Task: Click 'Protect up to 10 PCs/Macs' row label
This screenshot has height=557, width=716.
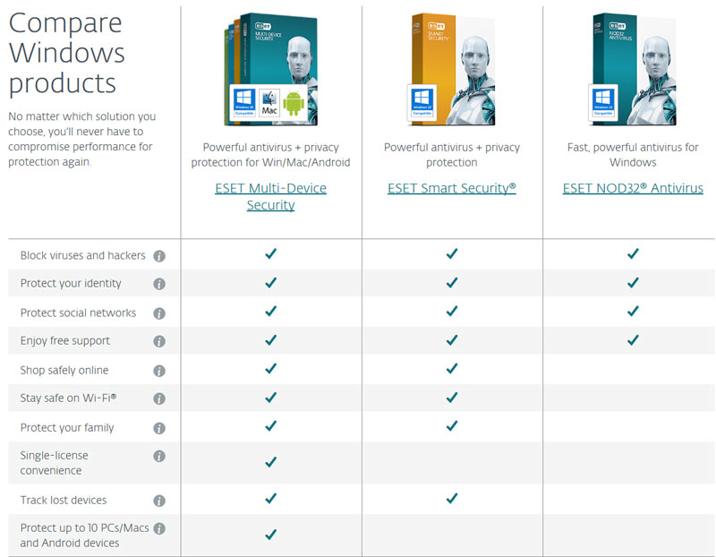Action: (84, 536)
